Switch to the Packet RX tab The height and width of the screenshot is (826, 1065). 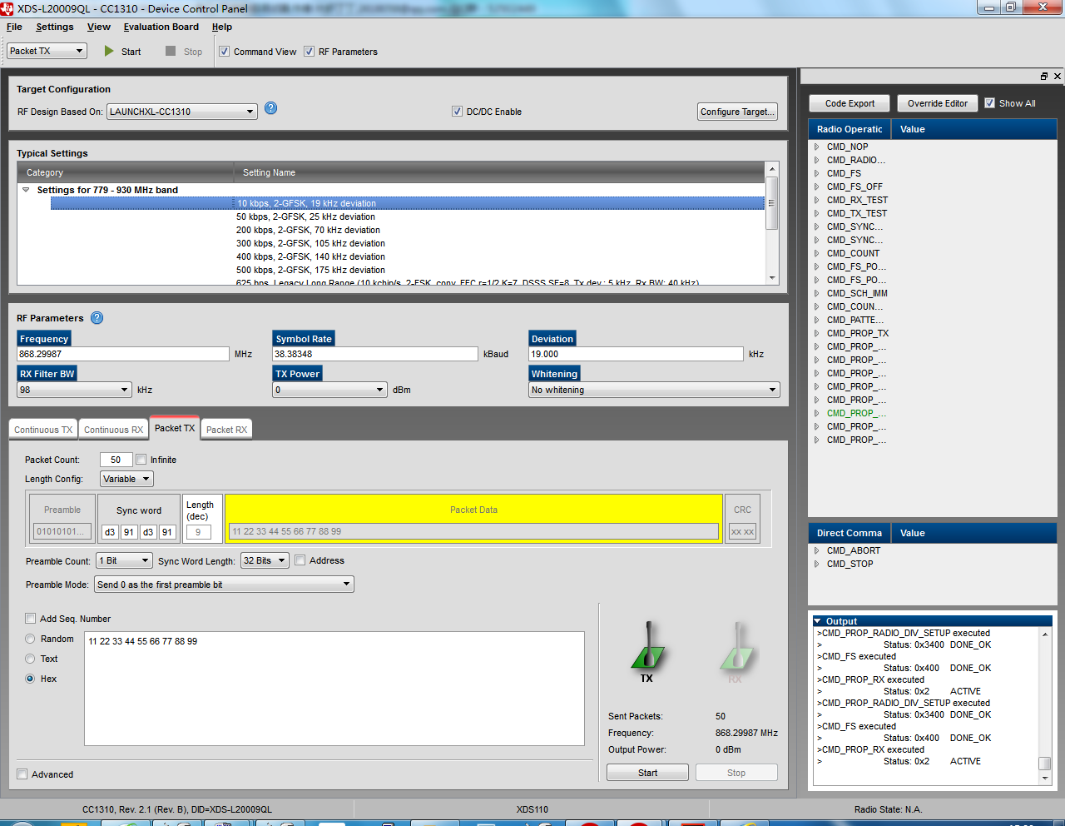click(x=226, y=430)
